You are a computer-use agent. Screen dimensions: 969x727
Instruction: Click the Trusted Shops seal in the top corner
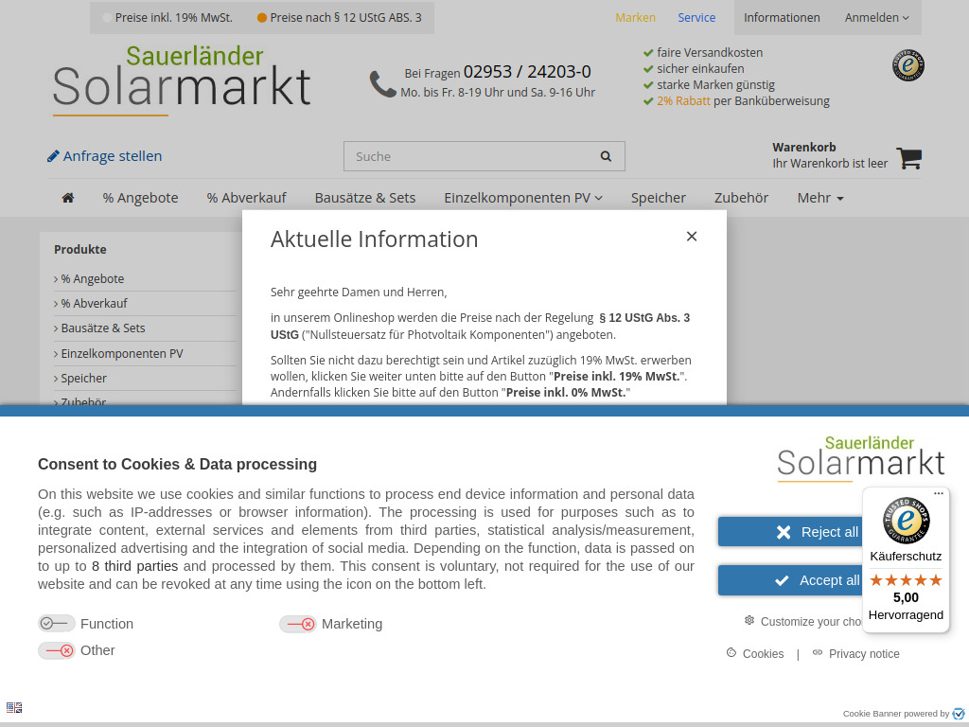907,65
